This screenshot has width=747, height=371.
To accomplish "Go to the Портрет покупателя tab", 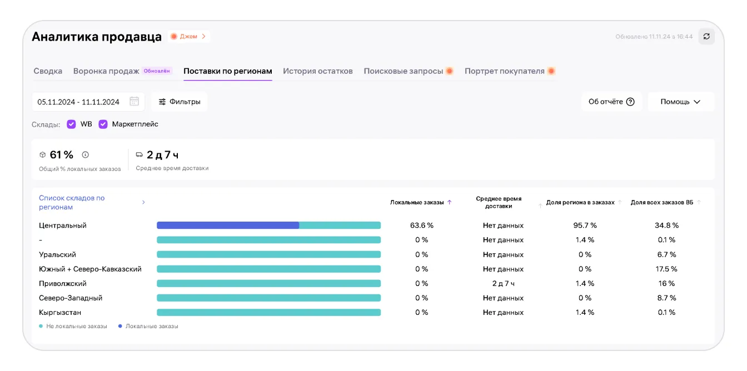I will pyautogui.click(x=504, y=71).
